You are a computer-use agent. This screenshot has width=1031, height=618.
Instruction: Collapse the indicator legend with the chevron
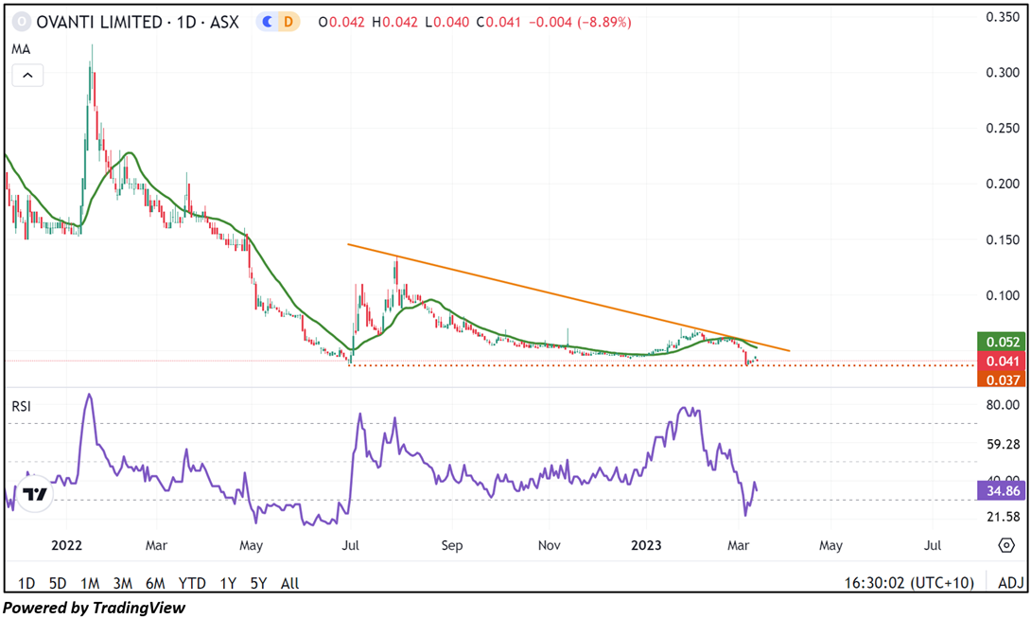click(27, 75)
